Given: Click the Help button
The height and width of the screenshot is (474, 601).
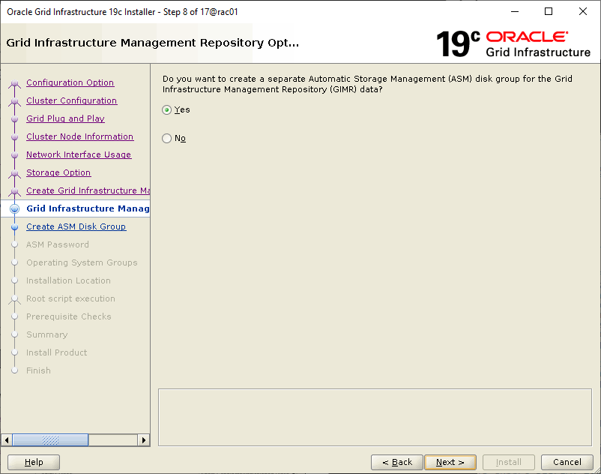Looking at the screenshot, I should tap(34, 462).
